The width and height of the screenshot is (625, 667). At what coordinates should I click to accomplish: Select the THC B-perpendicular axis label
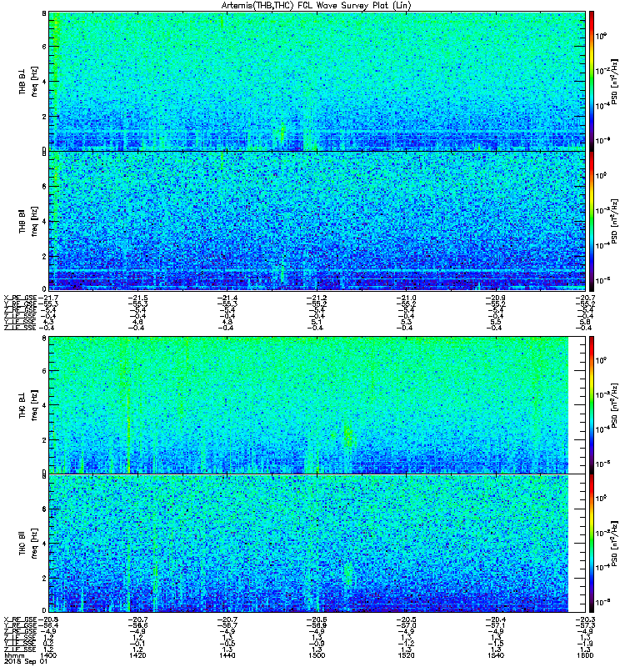point(22,405)
